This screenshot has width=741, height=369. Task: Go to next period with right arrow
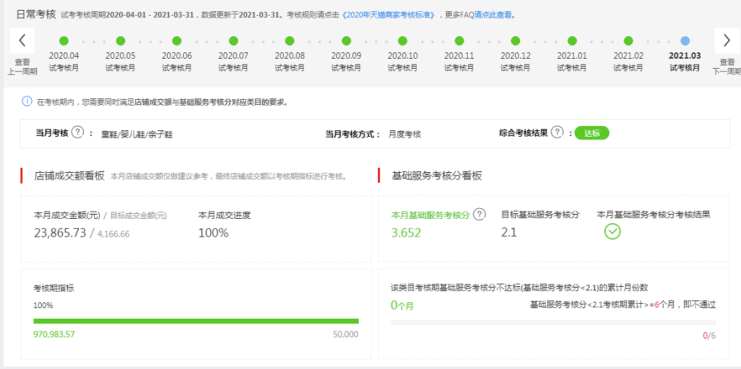tap(727, 40)
